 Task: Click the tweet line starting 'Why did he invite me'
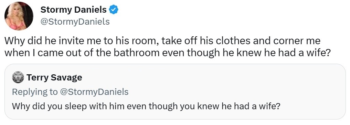(x=162, y=41)
